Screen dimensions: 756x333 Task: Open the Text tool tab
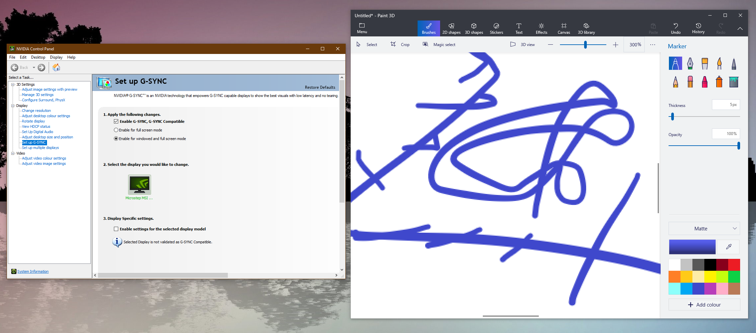[519, 28]
